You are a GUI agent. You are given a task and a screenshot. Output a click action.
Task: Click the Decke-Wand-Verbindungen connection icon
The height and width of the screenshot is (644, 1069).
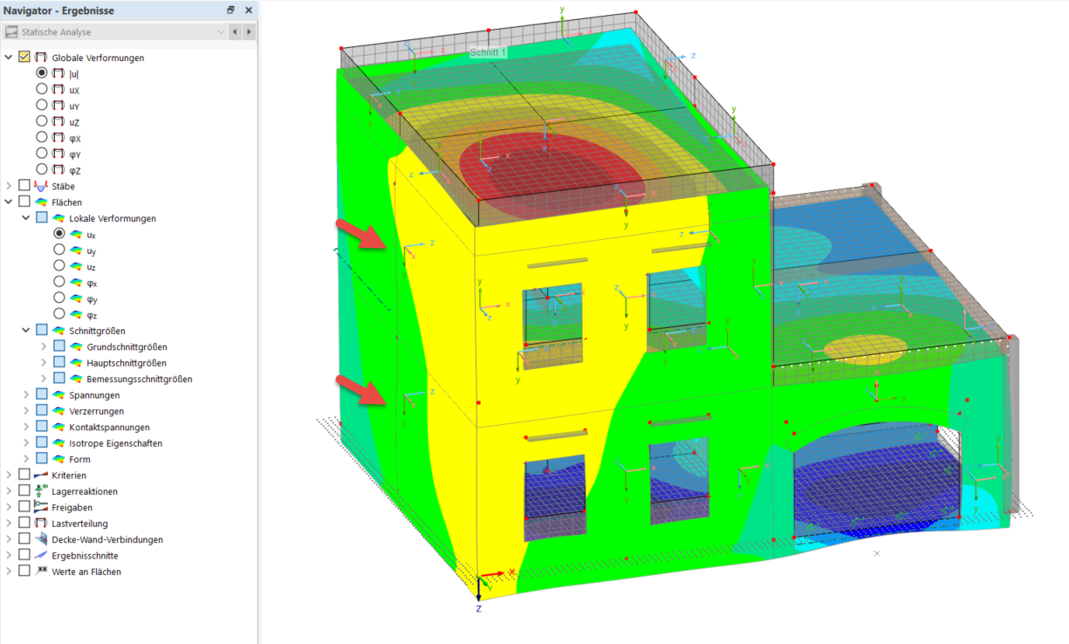(40, 539)
